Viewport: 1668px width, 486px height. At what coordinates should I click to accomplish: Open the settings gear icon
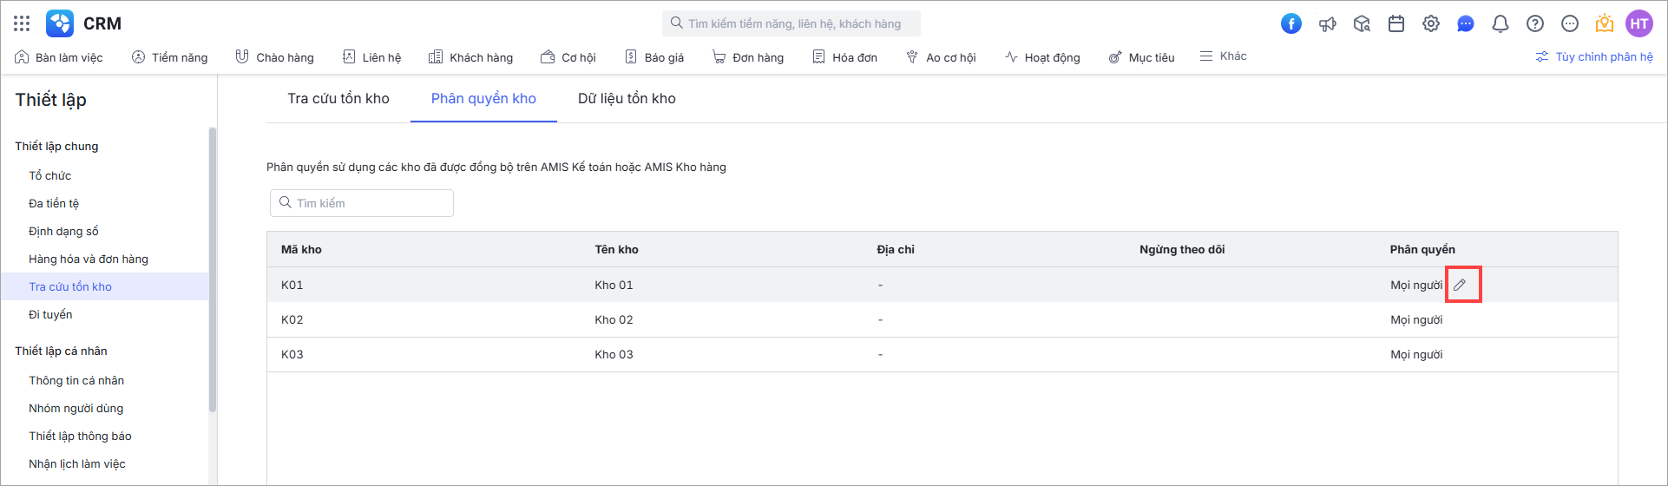pos(1431,23)
